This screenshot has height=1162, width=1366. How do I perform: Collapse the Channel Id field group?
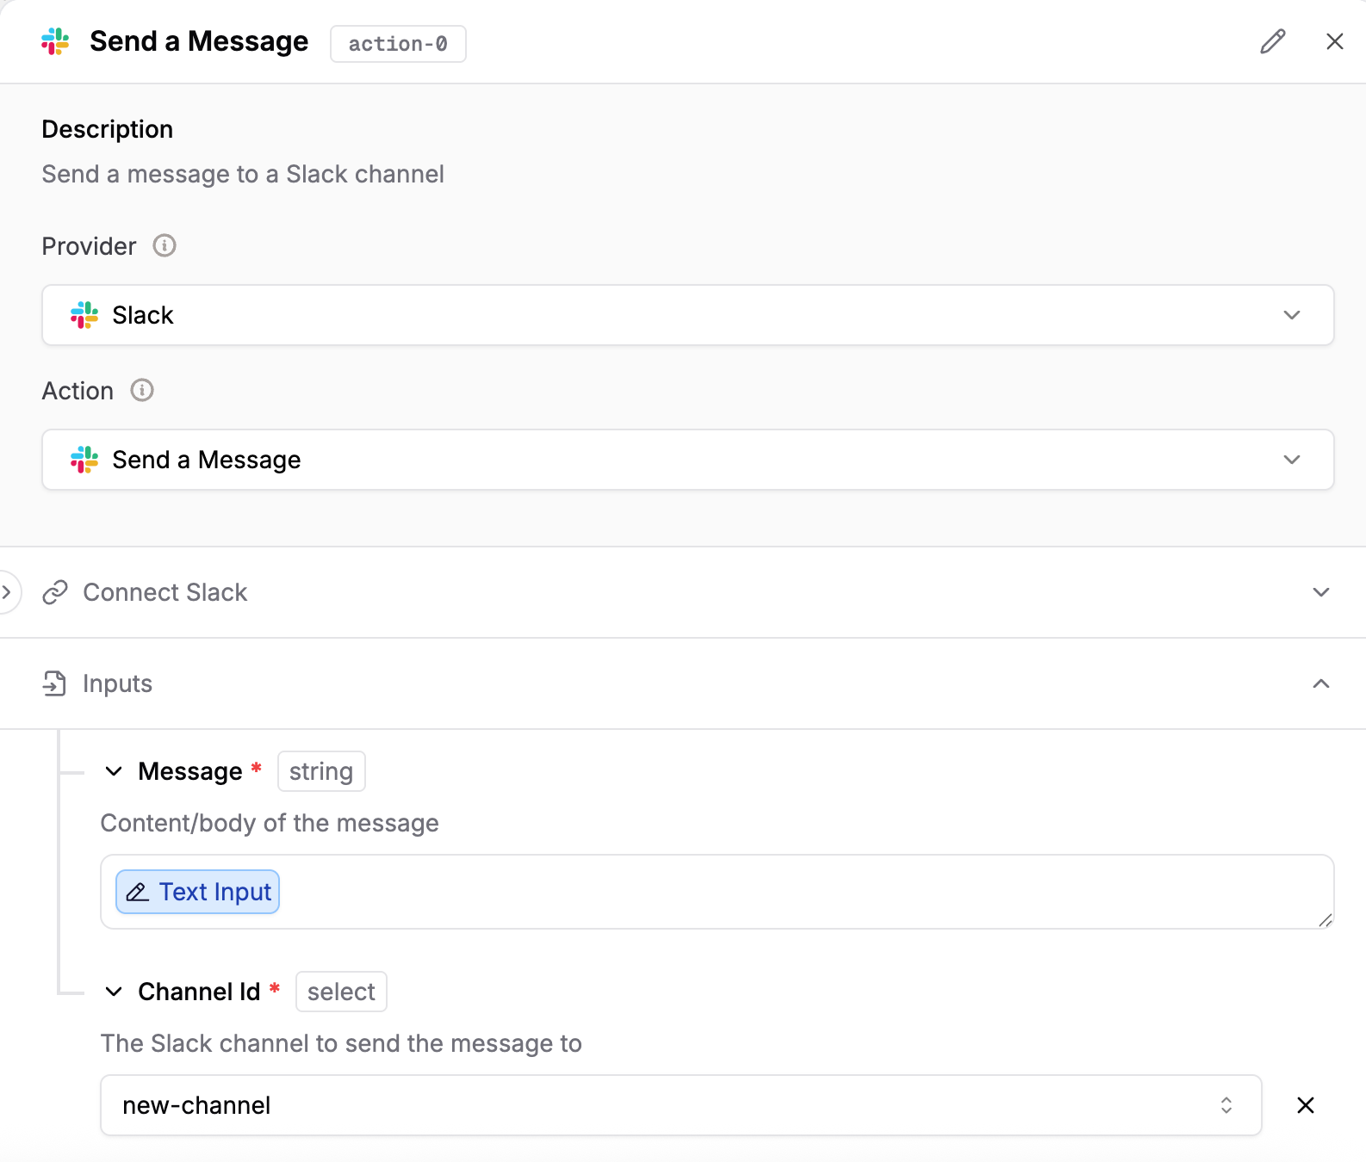[x=114, y=992]
